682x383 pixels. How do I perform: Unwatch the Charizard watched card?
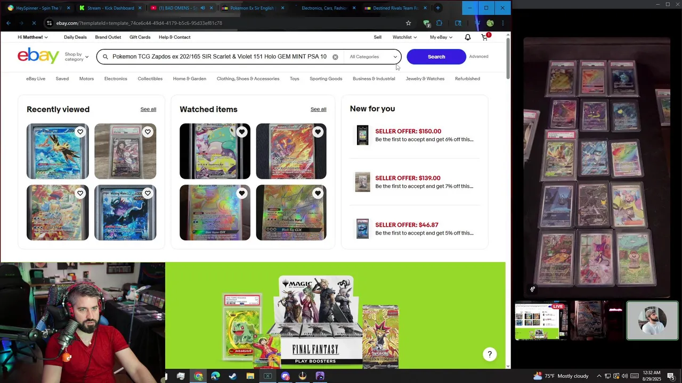[x=318, y=132]
